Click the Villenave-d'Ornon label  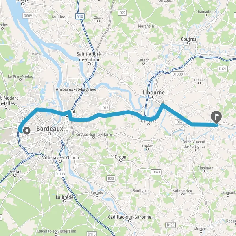pos(61,158)
